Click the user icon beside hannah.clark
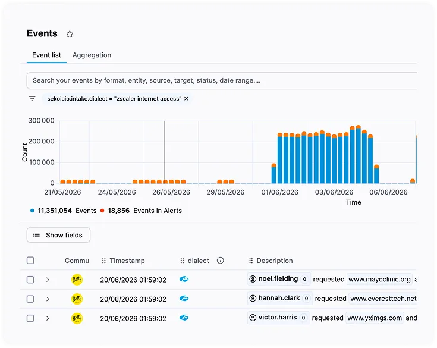 pyautogui.click(x=253, y=299)
